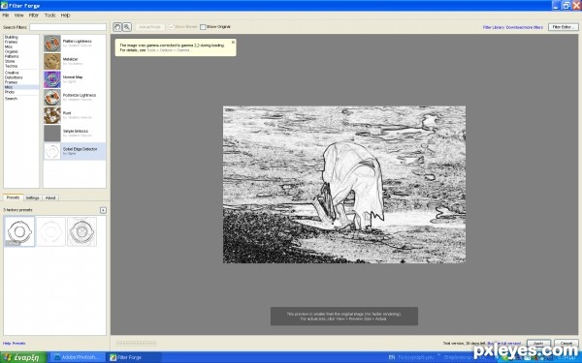Open the Tools menu

click(49, 15)
